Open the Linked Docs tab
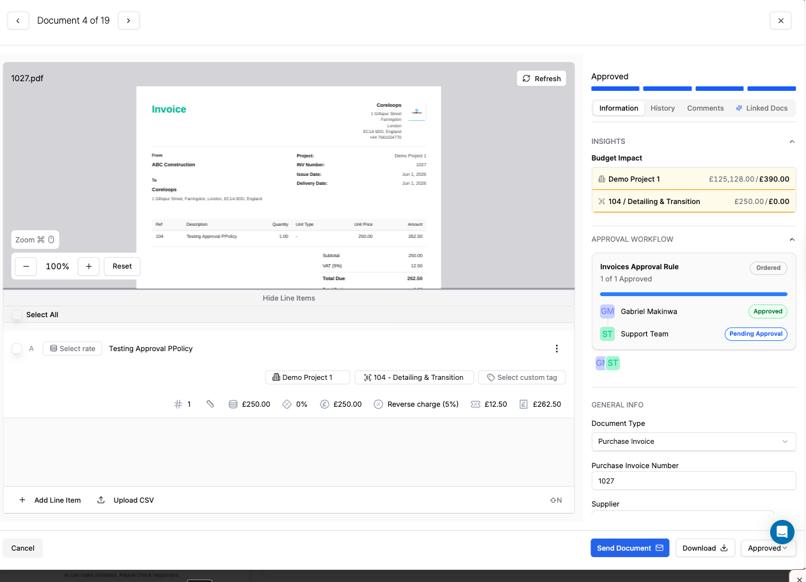The height and width of the screenshot is (582, 806). coord(762,108)
